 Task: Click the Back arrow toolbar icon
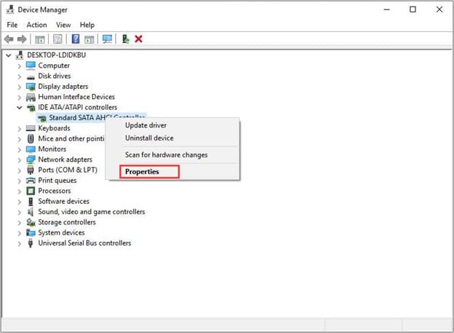(9, 39)
